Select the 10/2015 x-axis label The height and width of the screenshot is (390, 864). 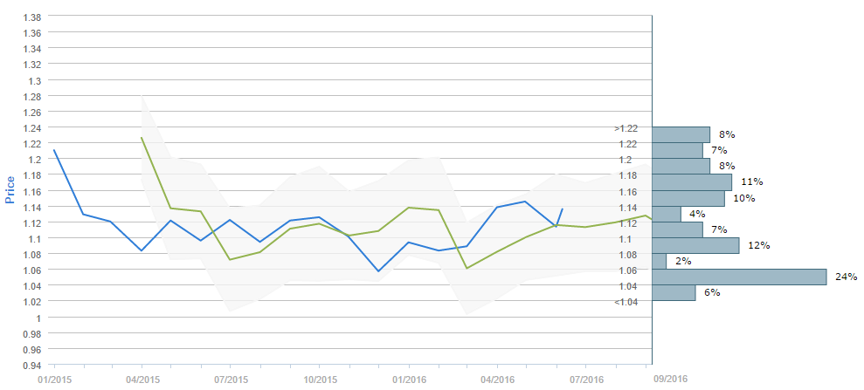click(320, 380)
